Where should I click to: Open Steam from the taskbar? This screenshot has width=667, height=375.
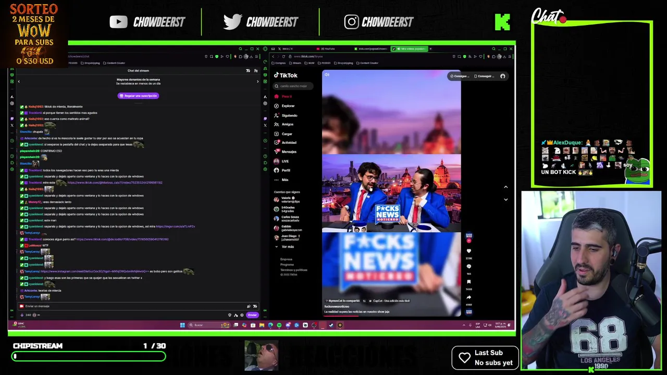coord(331,325)
